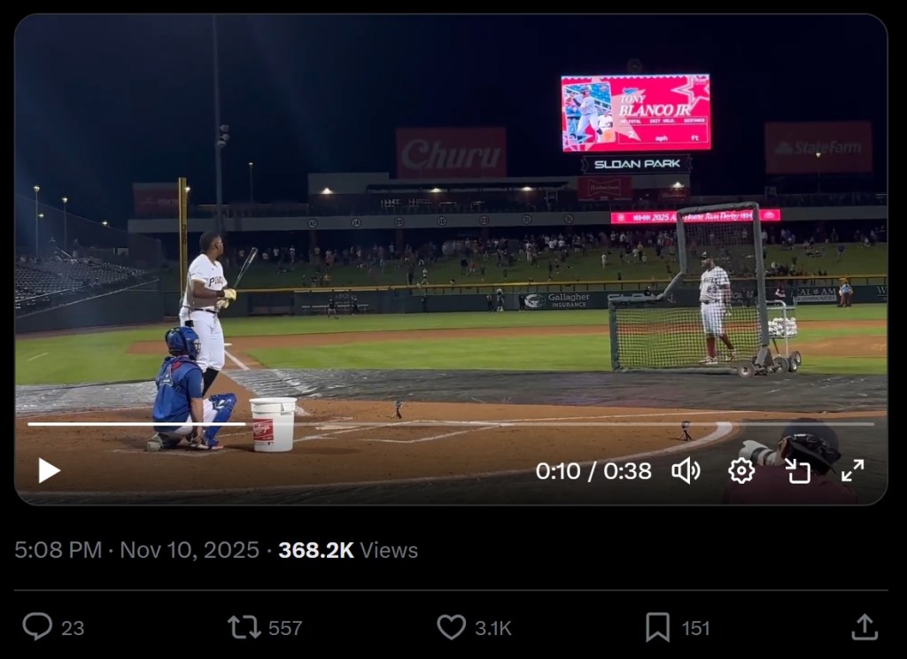This screenshot has height=659, width=907.
Task: Open video settings gear
Action: click(741, 470)
